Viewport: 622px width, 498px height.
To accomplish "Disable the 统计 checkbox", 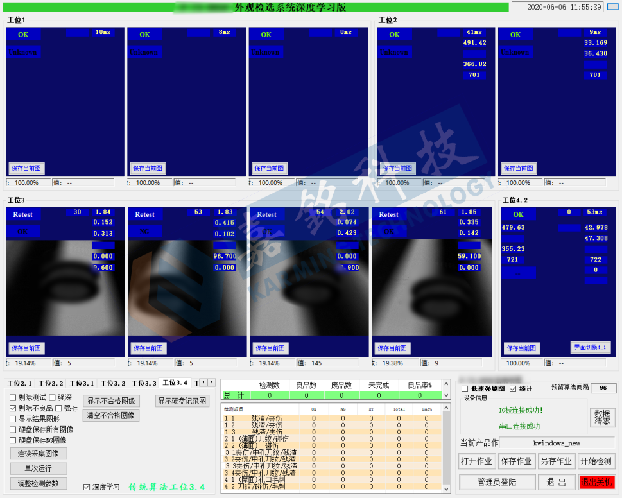I will pos(513,389).
